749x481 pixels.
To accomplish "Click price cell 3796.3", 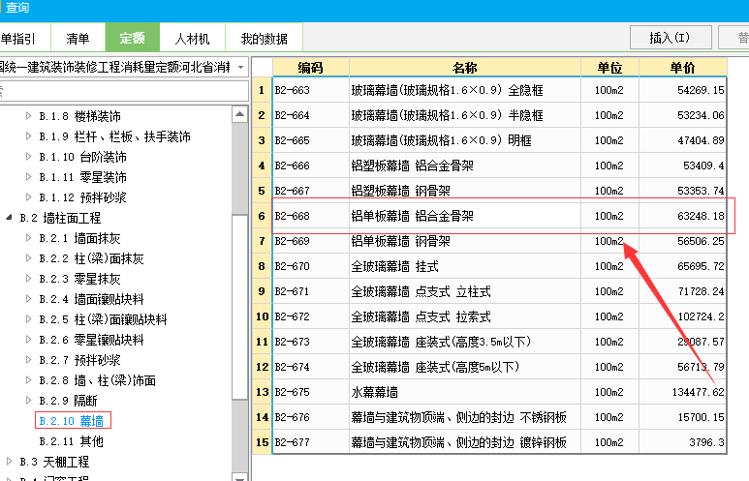I will [x=682, y=442].
